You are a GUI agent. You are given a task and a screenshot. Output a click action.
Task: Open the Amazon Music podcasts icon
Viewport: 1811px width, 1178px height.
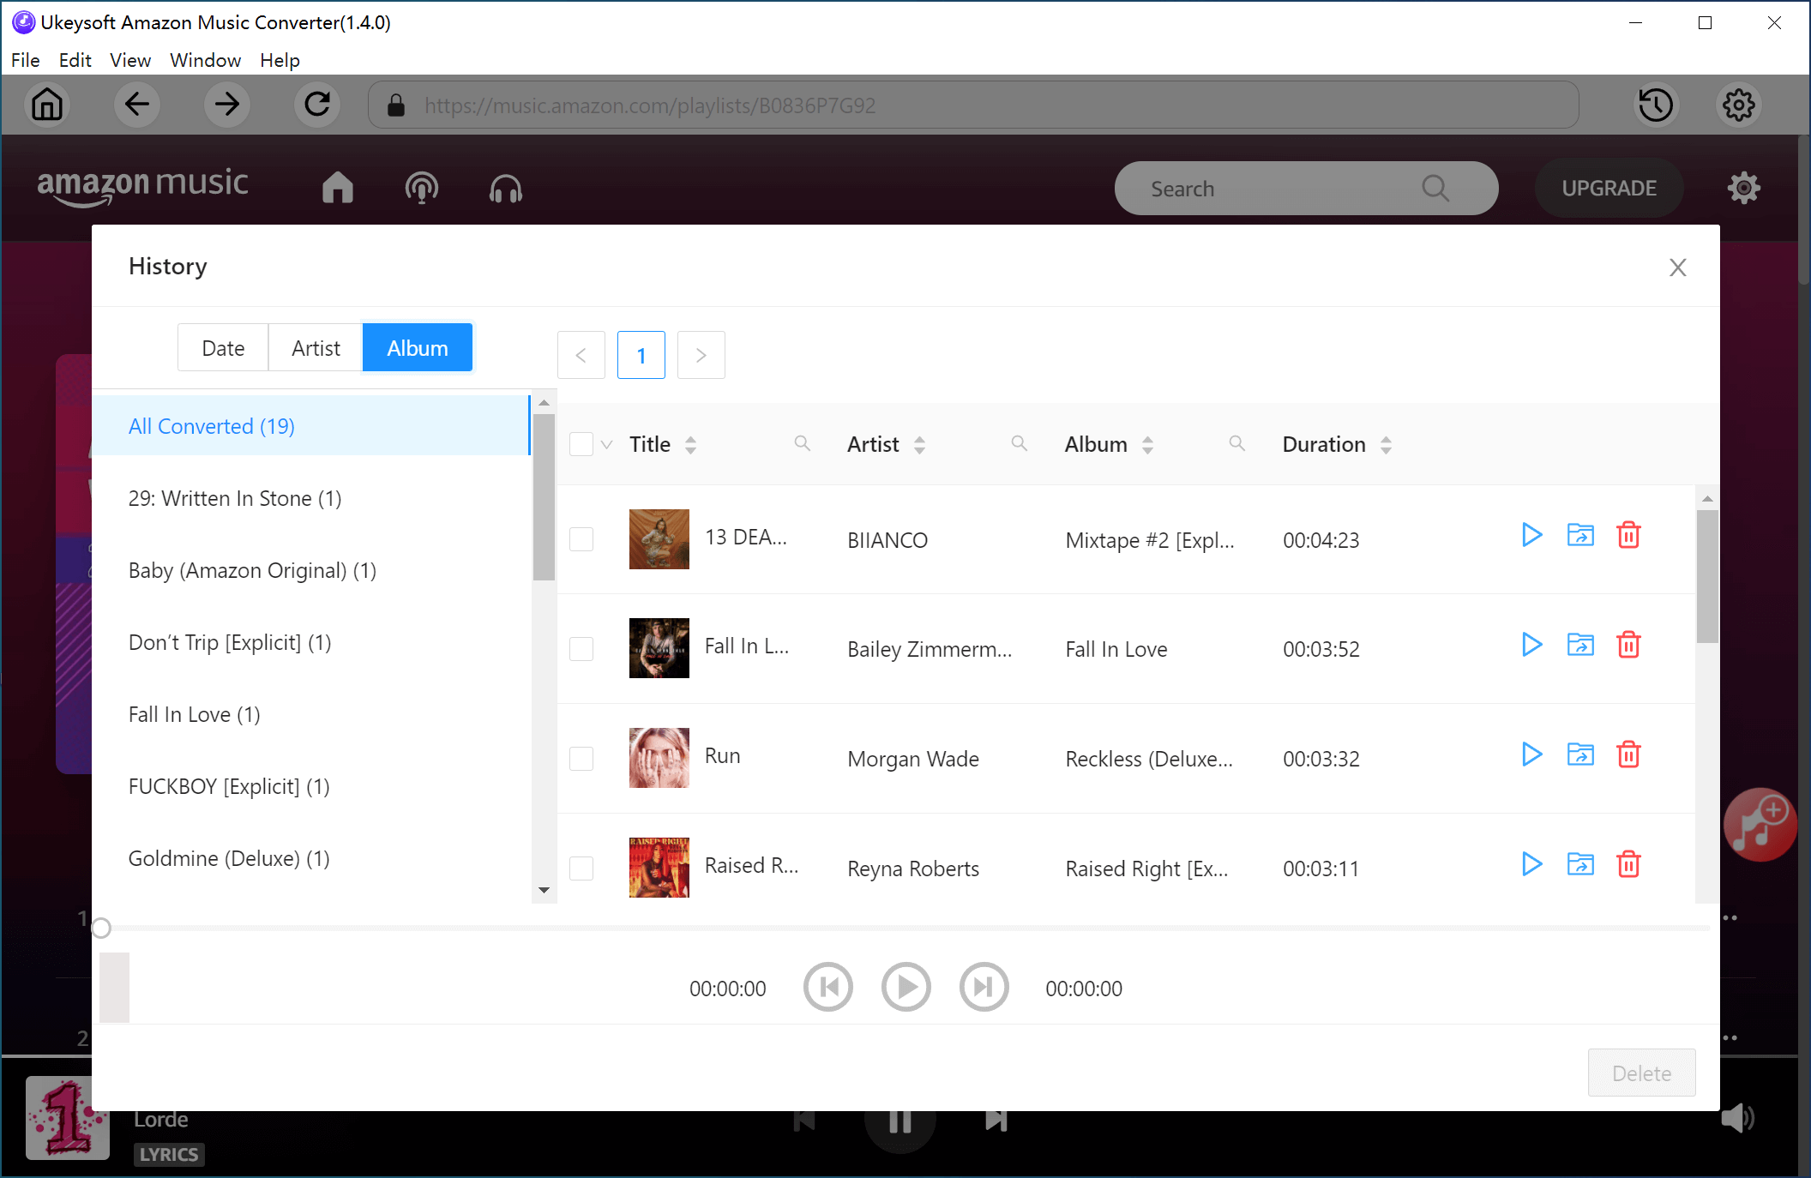point(421,188)
